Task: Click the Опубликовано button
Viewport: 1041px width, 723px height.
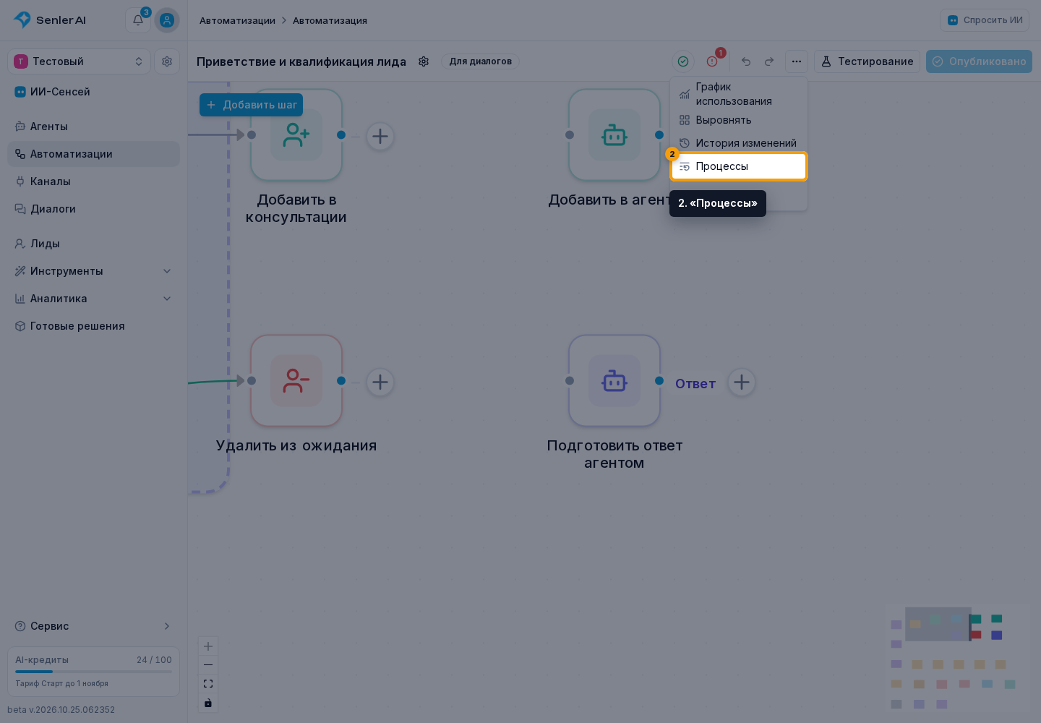Action: (979, 61)
